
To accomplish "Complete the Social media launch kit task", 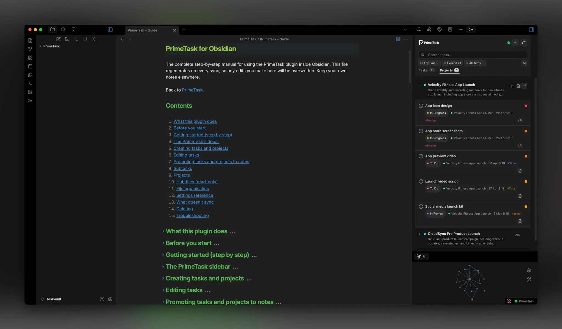I will (x=421, y=207).
